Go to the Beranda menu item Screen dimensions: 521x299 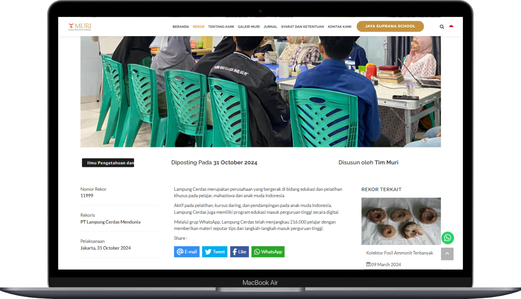point(180,27)
